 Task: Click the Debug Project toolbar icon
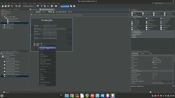[x=52, y=6]
